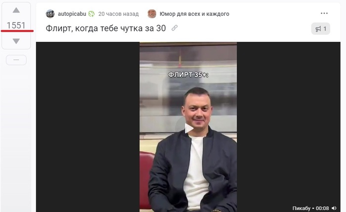The width and height of the screenshot is (346, 212).
Task: Play the video with the center play button
Action: pyautogui.click(x=188, y=128)
